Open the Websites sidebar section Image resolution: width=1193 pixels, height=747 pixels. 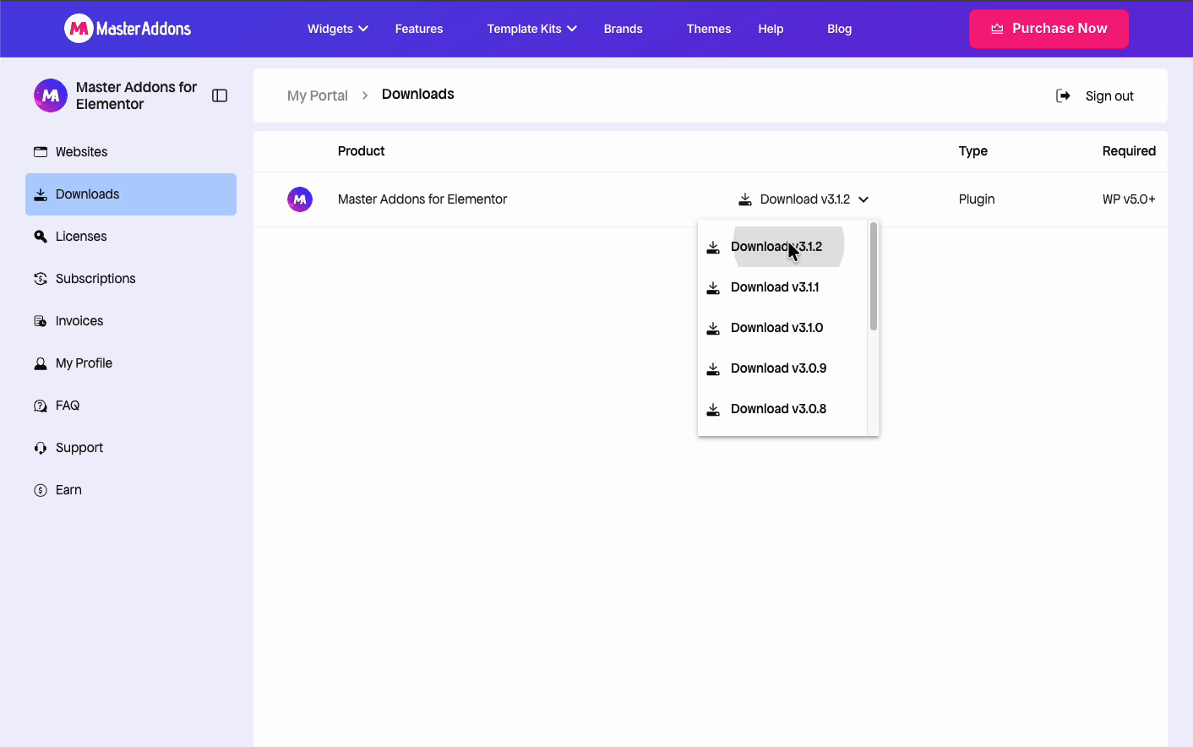(131, 152)
